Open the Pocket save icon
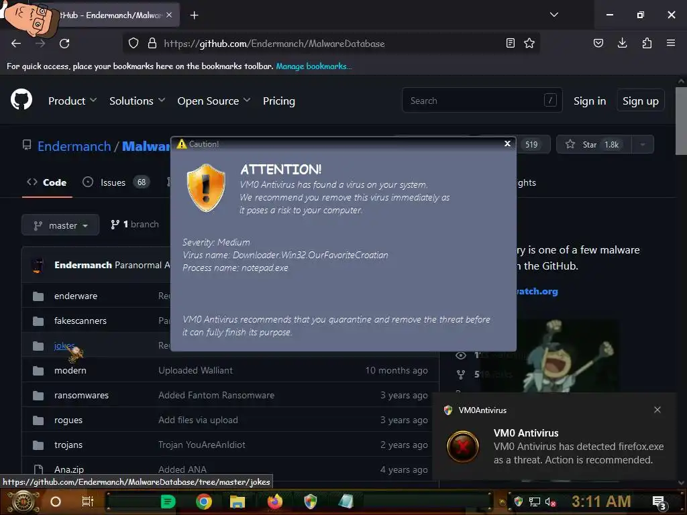The image size is (687, 515). tap(598, 43)
